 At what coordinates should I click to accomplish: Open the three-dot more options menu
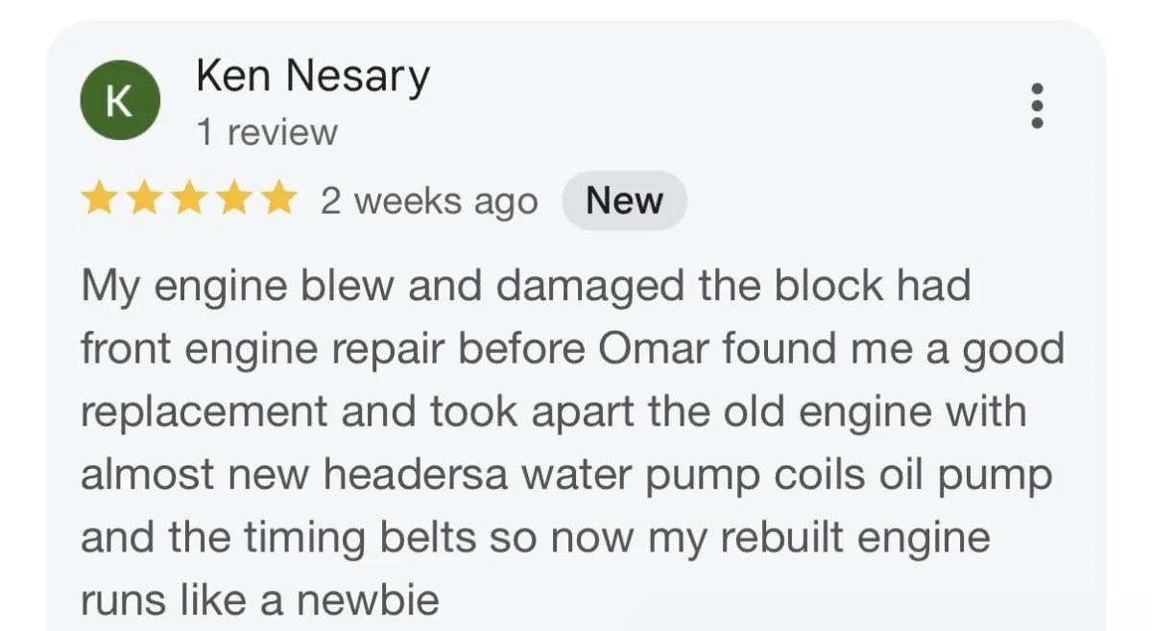pos(1037,105)
